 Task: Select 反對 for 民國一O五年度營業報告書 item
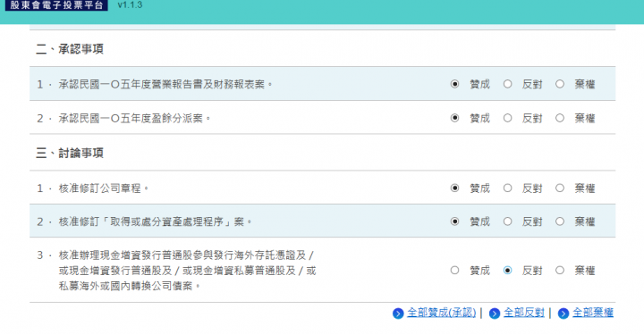click(508, 84)
